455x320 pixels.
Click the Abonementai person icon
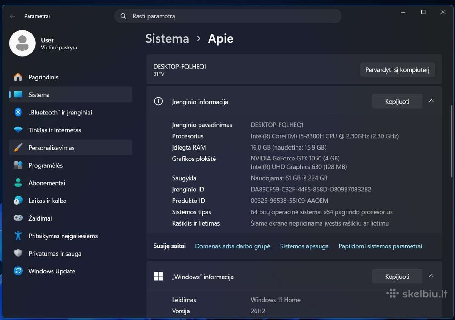pyautogui.click(x=18, y=183)
